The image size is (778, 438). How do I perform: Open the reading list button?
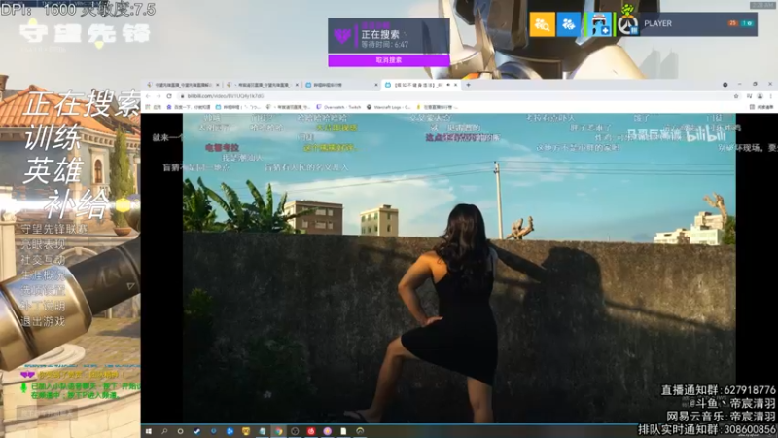click(761, 107)
